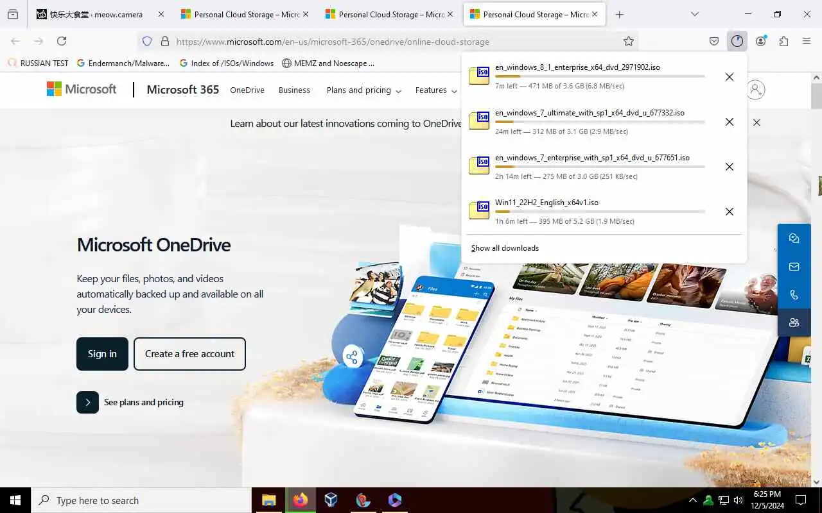Click Create a free account
Screen dimensions: 822x513
click(x=189, y=354)
